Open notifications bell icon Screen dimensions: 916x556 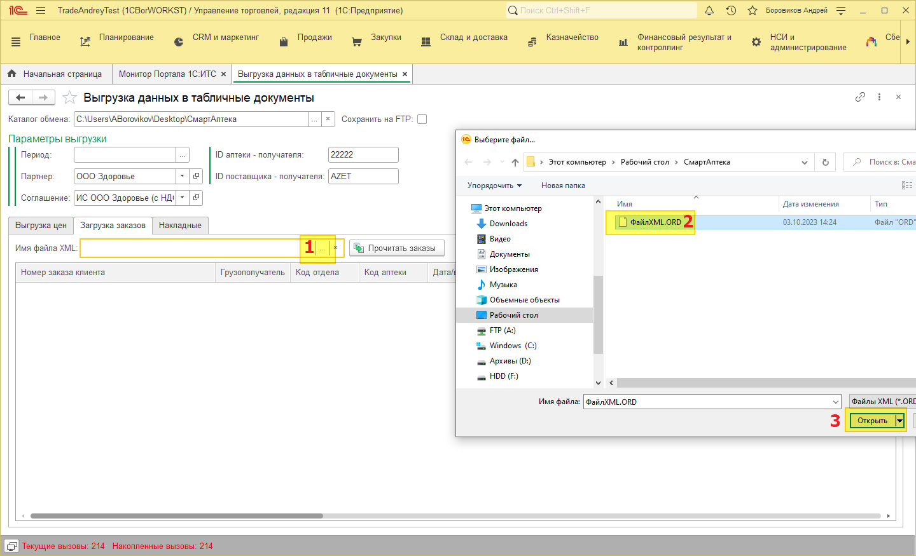point(709,10)
